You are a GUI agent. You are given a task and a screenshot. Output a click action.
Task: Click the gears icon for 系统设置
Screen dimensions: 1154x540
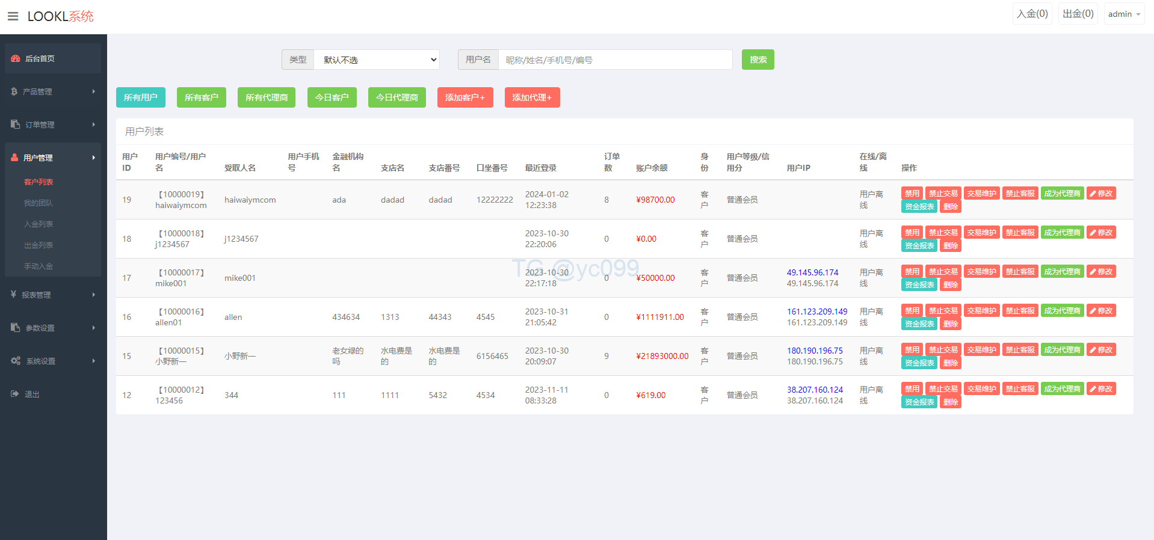pos(16,361)
